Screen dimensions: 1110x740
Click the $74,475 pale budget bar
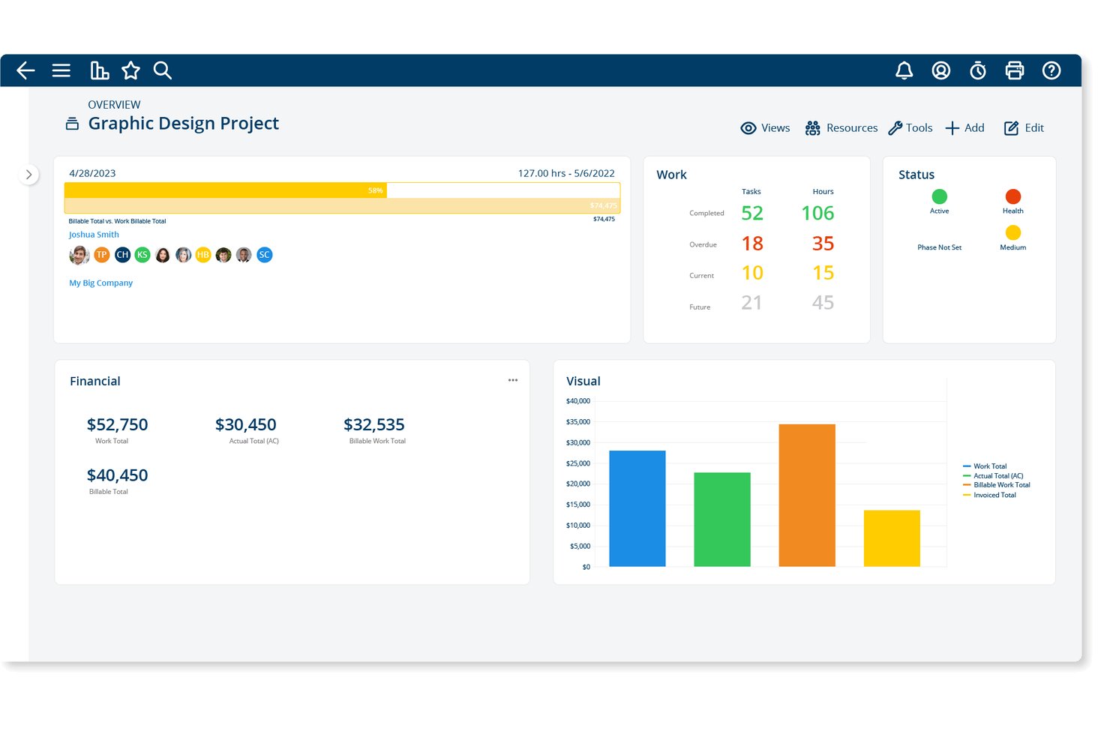(x=342, y=205)
